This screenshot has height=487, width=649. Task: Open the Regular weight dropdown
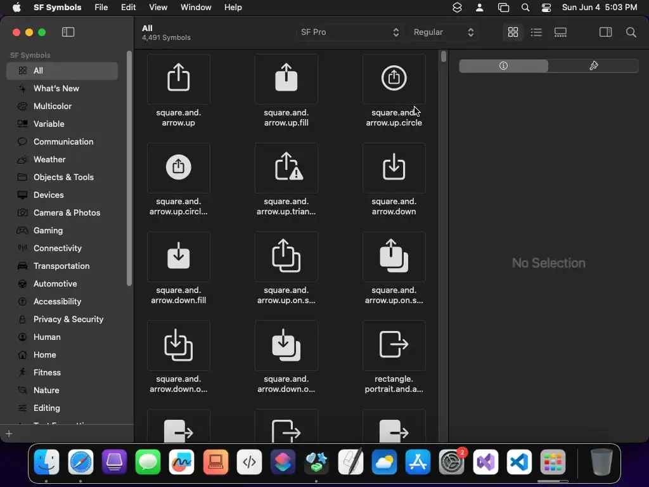click(443, 32)
